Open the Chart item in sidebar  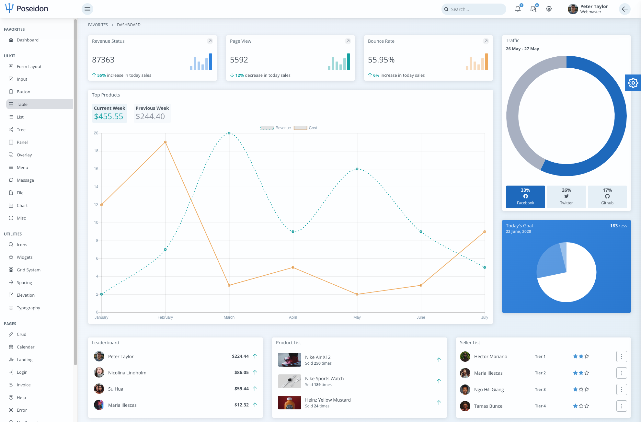tap(22, 205)
